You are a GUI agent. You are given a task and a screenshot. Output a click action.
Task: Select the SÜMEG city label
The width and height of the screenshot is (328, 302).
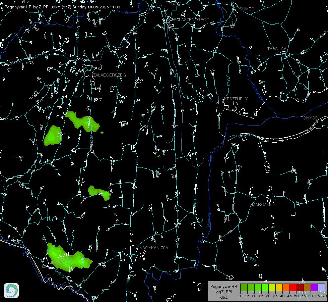coord(247,9)
